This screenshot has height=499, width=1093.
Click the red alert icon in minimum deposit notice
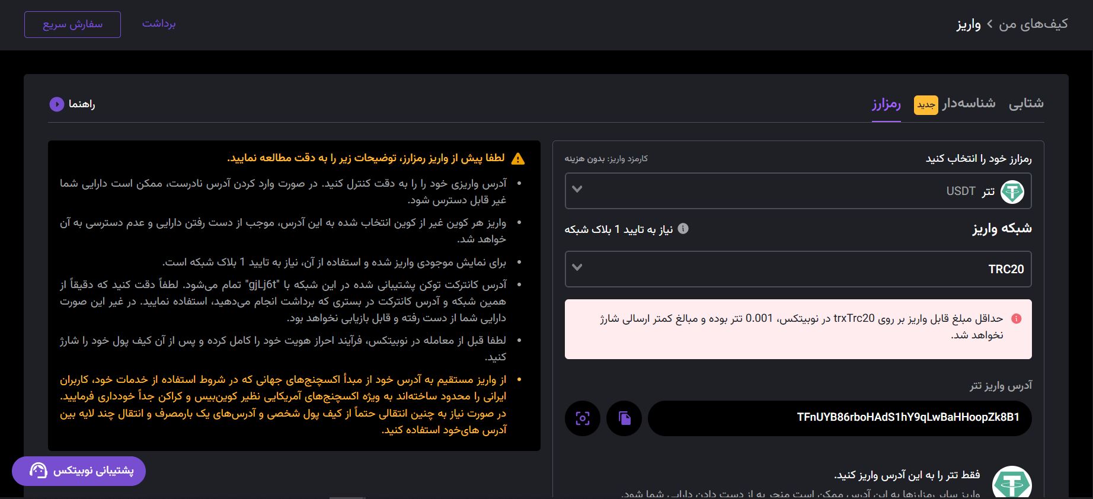tap(1016, 319)
